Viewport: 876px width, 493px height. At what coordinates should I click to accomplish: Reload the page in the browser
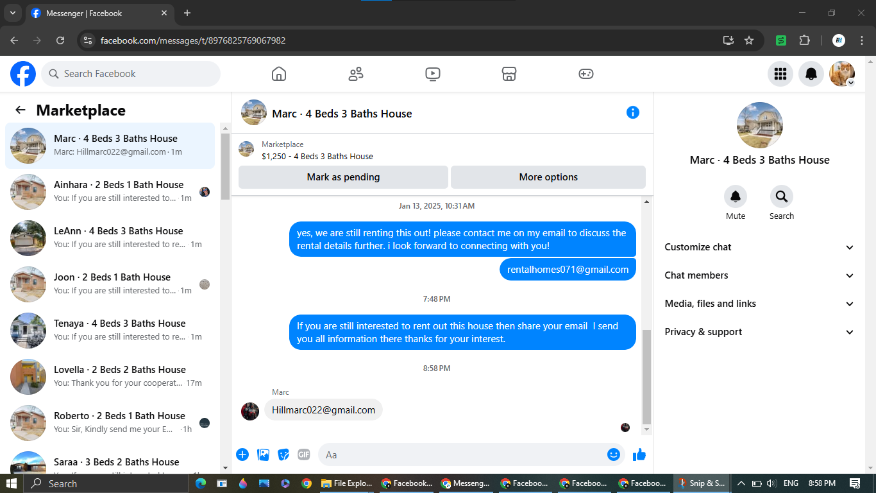[60, 40]
